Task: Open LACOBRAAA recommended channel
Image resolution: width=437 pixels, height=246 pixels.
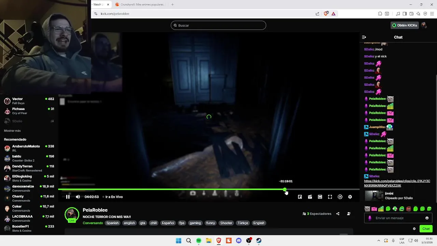Action: (29, 218)
